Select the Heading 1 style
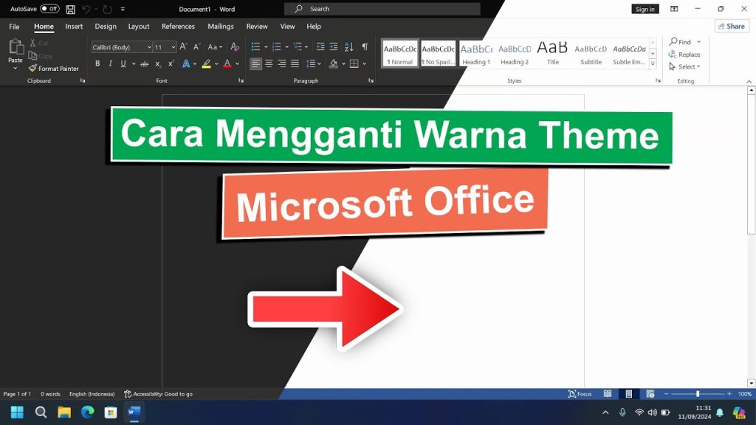Image resolution: width=756 pixels, height=425 pixels. 476,53
